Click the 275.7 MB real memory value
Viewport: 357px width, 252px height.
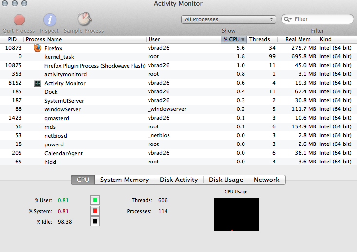(x=303, y=48)
